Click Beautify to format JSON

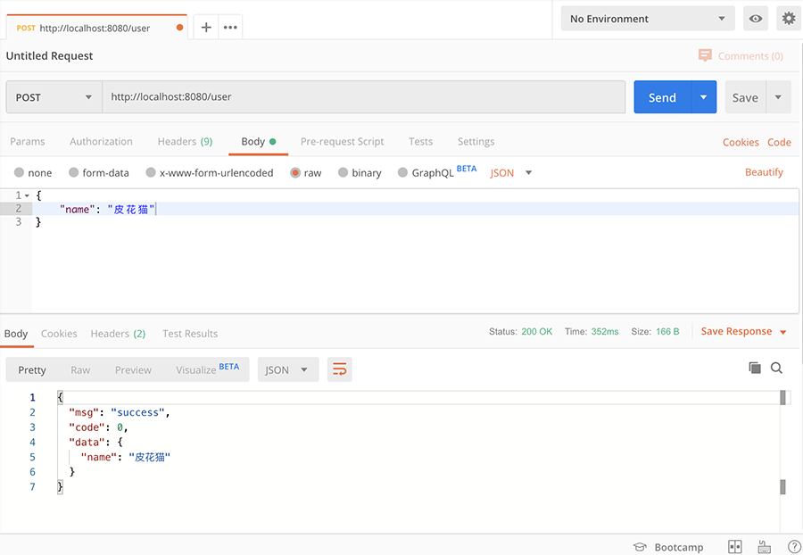coord(764,172)
